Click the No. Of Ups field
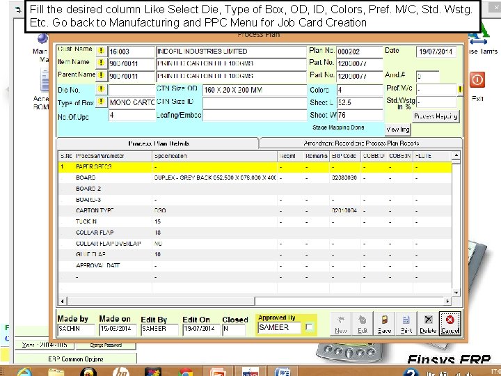This screenshot has width=501, height=376. tap(132, 116)
